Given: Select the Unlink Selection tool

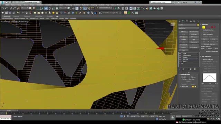Looking at the screenshot, I should pyautogui.click(x=15, y=8).
